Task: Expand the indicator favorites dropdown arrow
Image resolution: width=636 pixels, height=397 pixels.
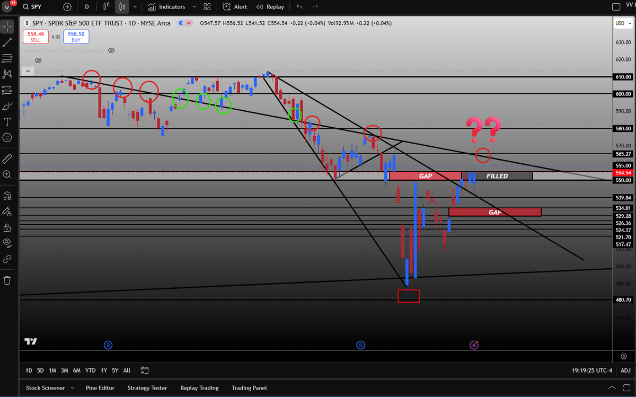Action: coord(194,7)
